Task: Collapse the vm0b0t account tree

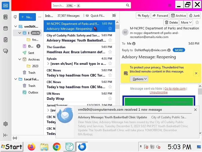Action: 16,26
